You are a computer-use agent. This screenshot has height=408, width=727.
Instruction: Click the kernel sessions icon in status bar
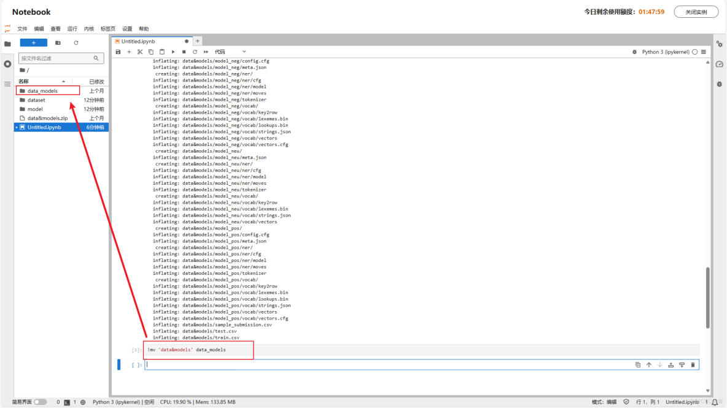click(x=83, y=402)
